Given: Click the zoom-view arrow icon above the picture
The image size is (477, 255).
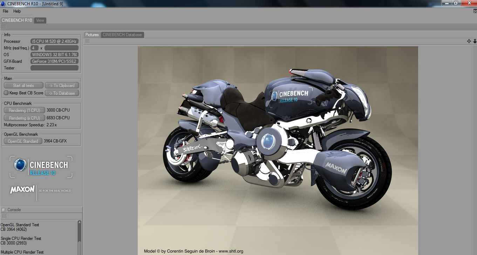Looking at the screenshot, I should pyautogui.click(x=475, y=41).
